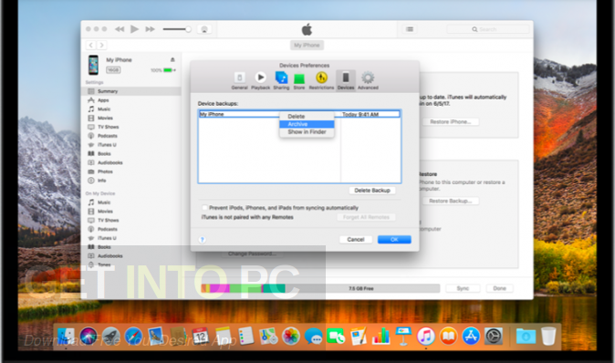The width and height of the screenshot is (615, 363).
Task: Select the Devices preferences tab
Action: (x=346, y=81)
